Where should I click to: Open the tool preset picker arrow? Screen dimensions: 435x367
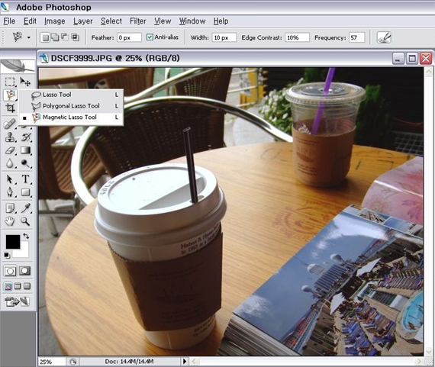coord(28,37)
